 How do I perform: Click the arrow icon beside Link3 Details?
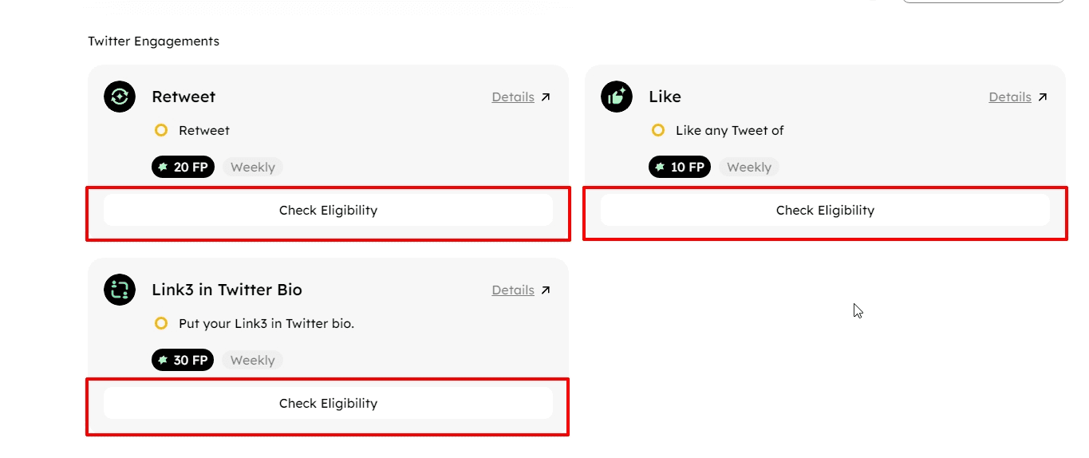click(546, 290)
